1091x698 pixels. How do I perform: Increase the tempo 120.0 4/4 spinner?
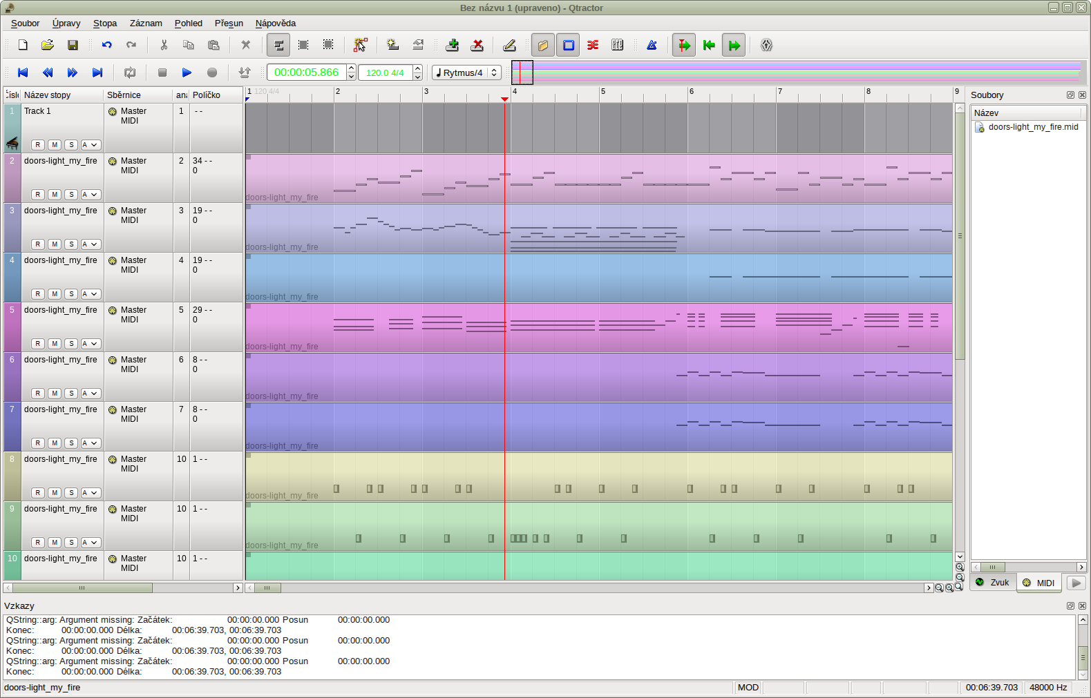click(x=418, y=68)
